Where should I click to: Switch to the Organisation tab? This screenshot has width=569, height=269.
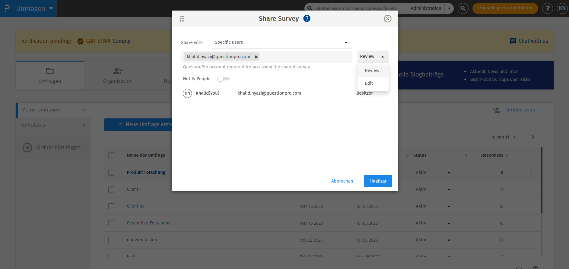118,76
